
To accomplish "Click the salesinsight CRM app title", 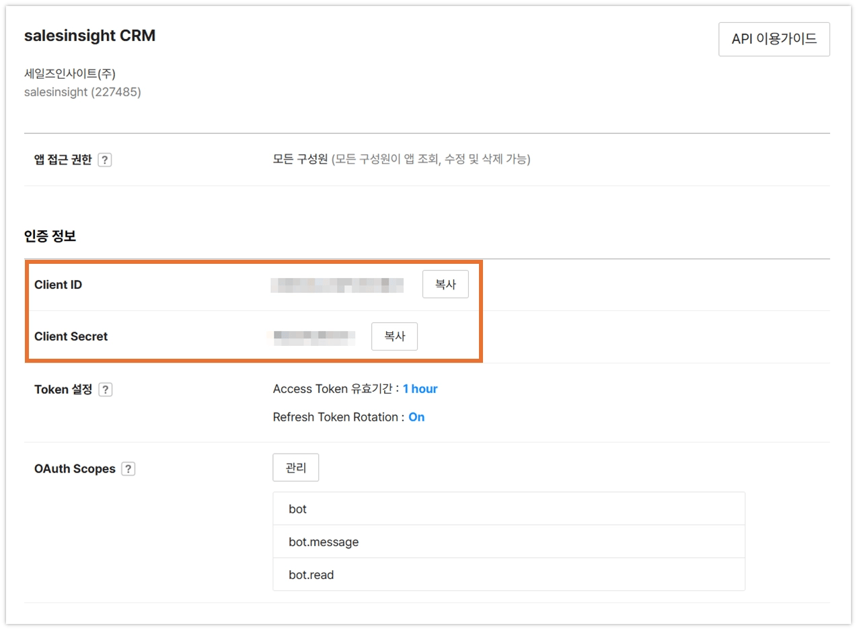I will (90, 36).
